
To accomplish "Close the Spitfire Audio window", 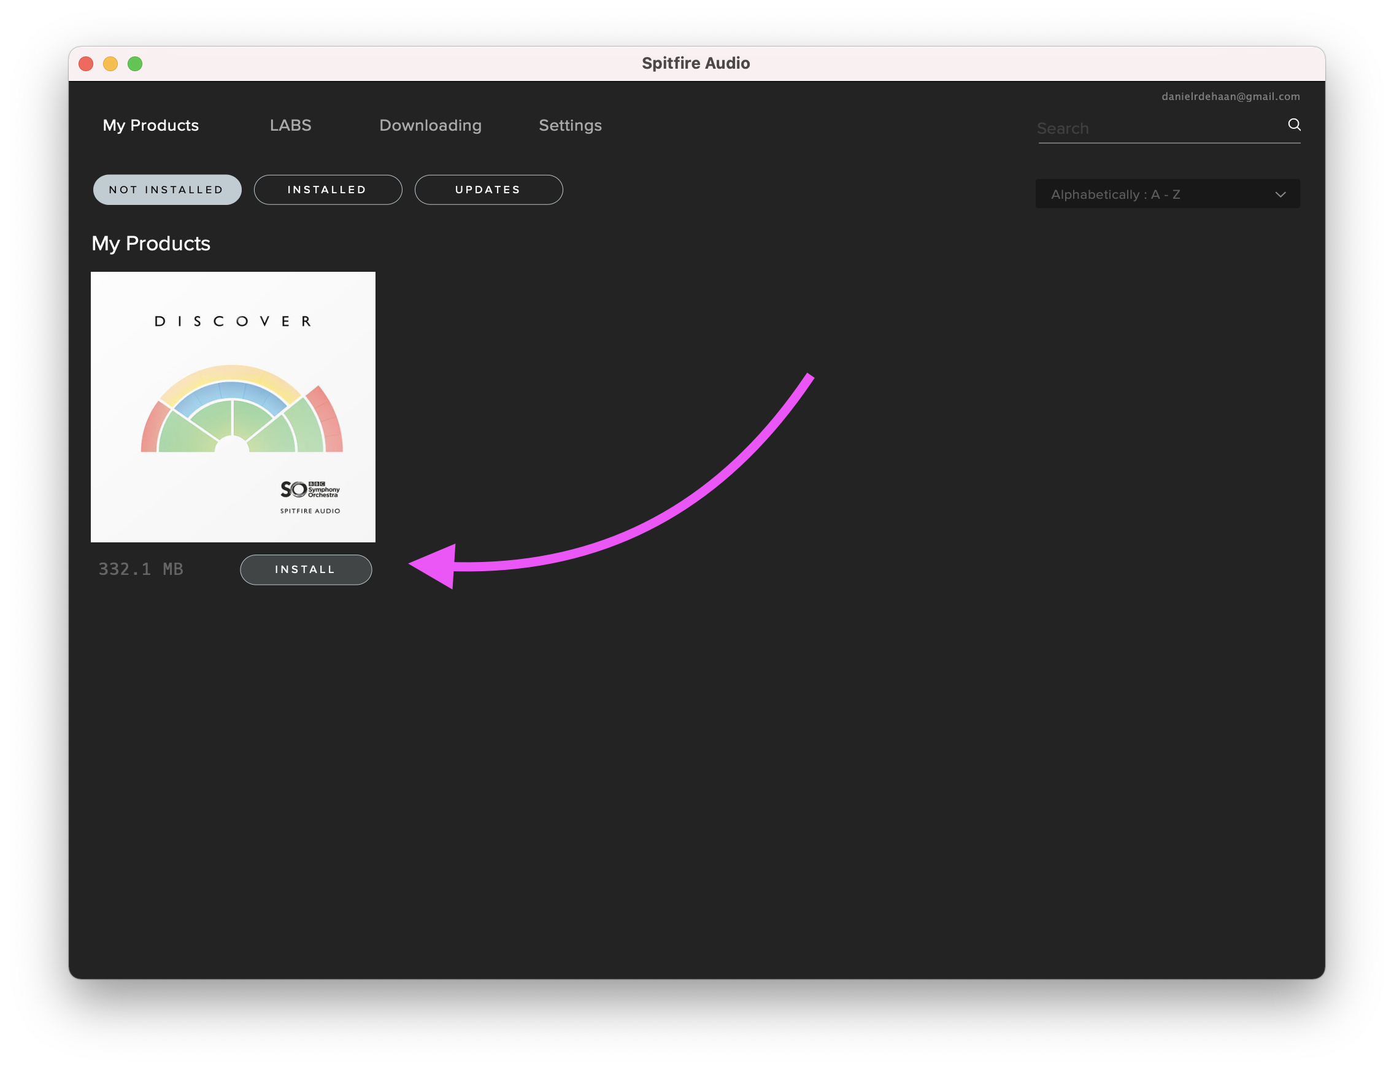I will coord(86,64).
